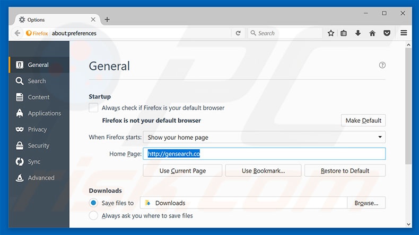419x235 pixels.
Task: Click the Use Current Page button
Action: click(x=182, y=171)
